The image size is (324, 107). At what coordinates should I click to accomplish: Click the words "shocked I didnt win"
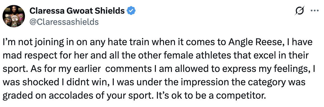65,82
